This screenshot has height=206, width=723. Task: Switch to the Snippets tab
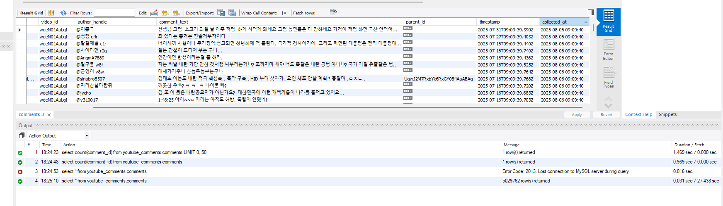[667, 114]
